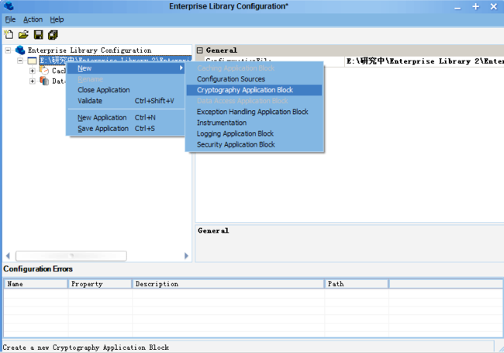The height and width of the screenshot is (353, 504).
Task: Collapse the Enterprise Library Configuration root node
Action: tap(8, 50)
